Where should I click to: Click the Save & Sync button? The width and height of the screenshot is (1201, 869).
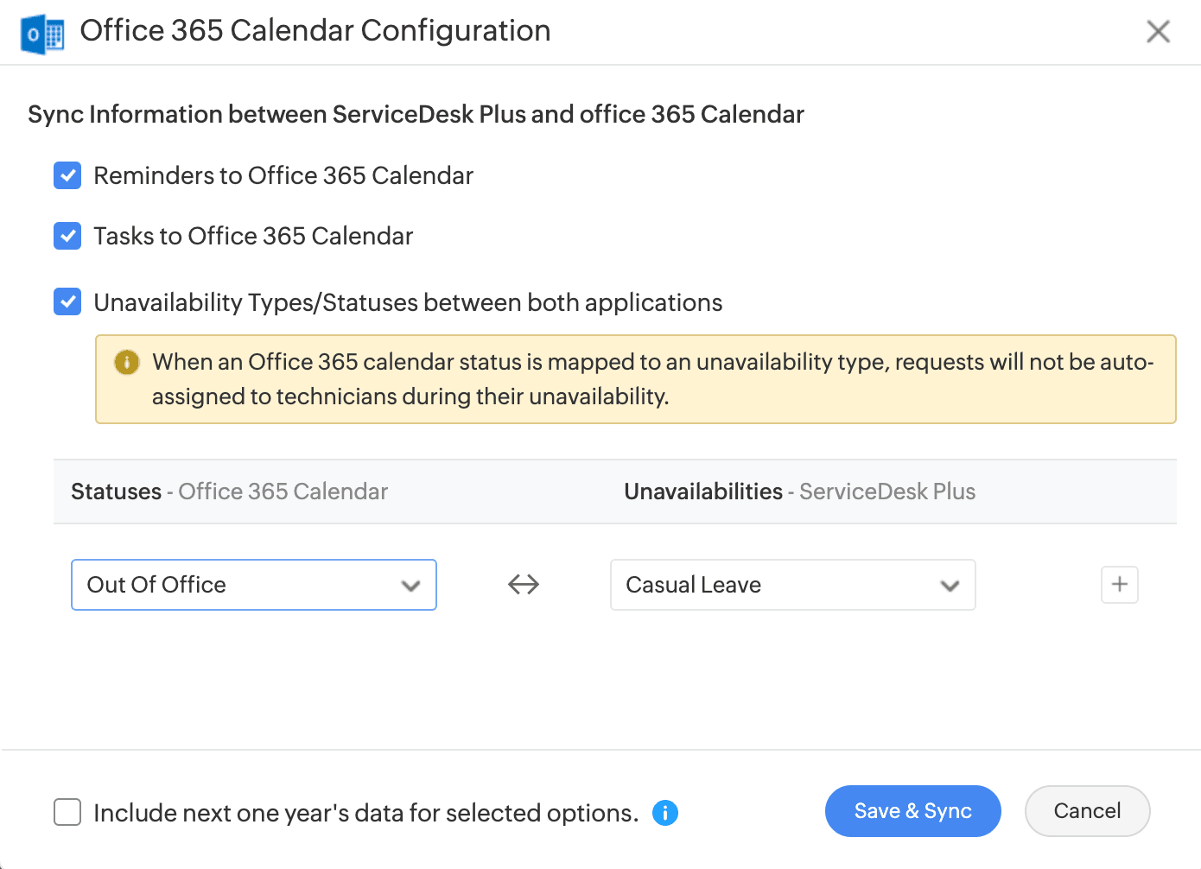pos(912,811)
